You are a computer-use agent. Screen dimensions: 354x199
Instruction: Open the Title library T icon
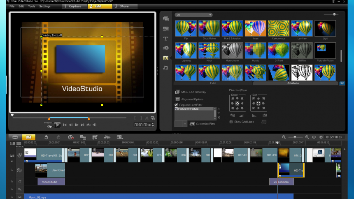click(166, 39)
